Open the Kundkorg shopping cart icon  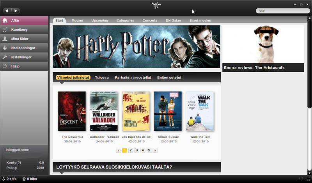pyautogui.click(x=5, y=30)
